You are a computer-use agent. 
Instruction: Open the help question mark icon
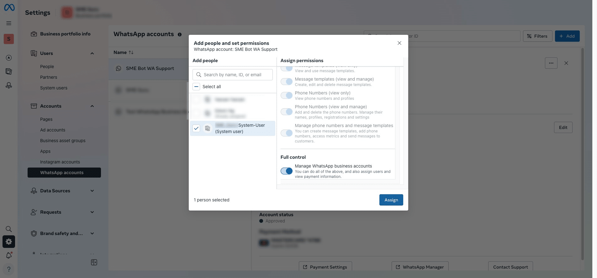click(x=9, y=269)
